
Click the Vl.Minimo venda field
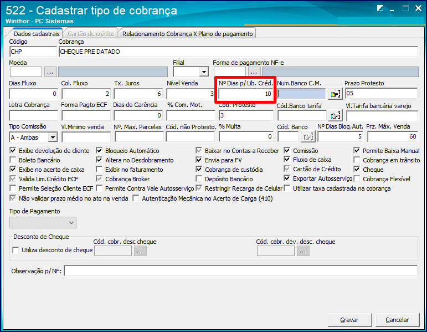click(x=86, y=137)
